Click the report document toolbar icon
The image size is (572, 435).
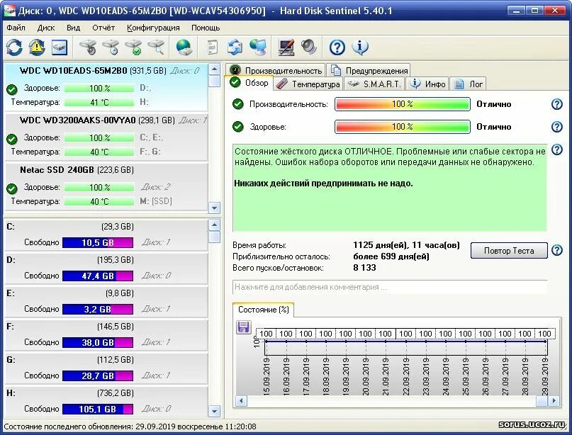[x=213, y=47]
